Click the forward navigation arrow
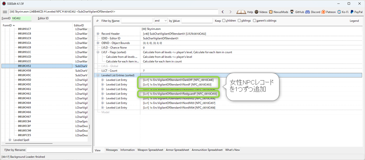This screenshot has height=160, width=365. click(x=231, y=12)
